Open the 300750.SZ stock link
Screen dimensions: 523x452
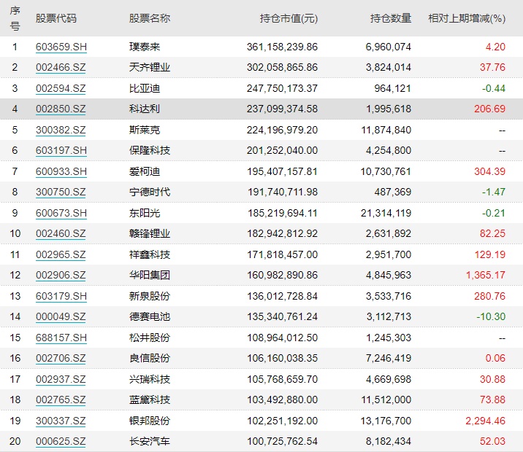coord(61,192)
